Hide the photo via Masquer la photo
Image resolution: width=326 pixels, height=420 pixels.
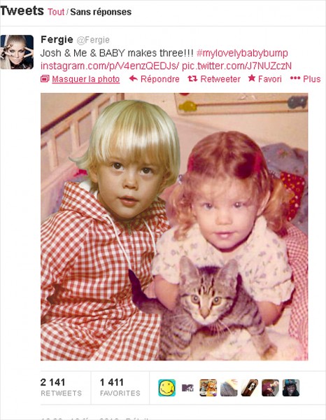(x=85, y=79)
